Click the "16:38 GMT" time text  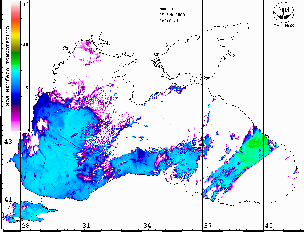[x=169, y=20]
